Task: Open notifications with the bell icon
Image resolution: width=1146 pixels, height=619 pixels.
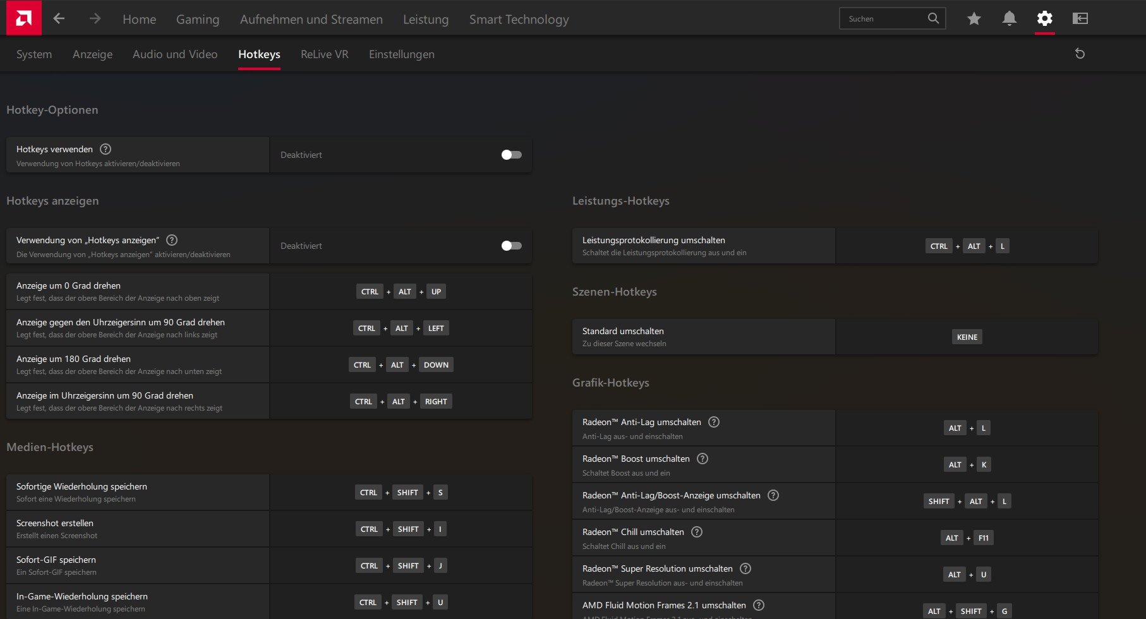Action: pos(1010,19)
